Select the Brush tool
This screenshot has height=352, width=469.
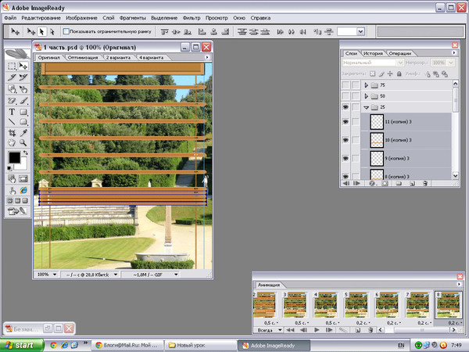click(23, 101)
